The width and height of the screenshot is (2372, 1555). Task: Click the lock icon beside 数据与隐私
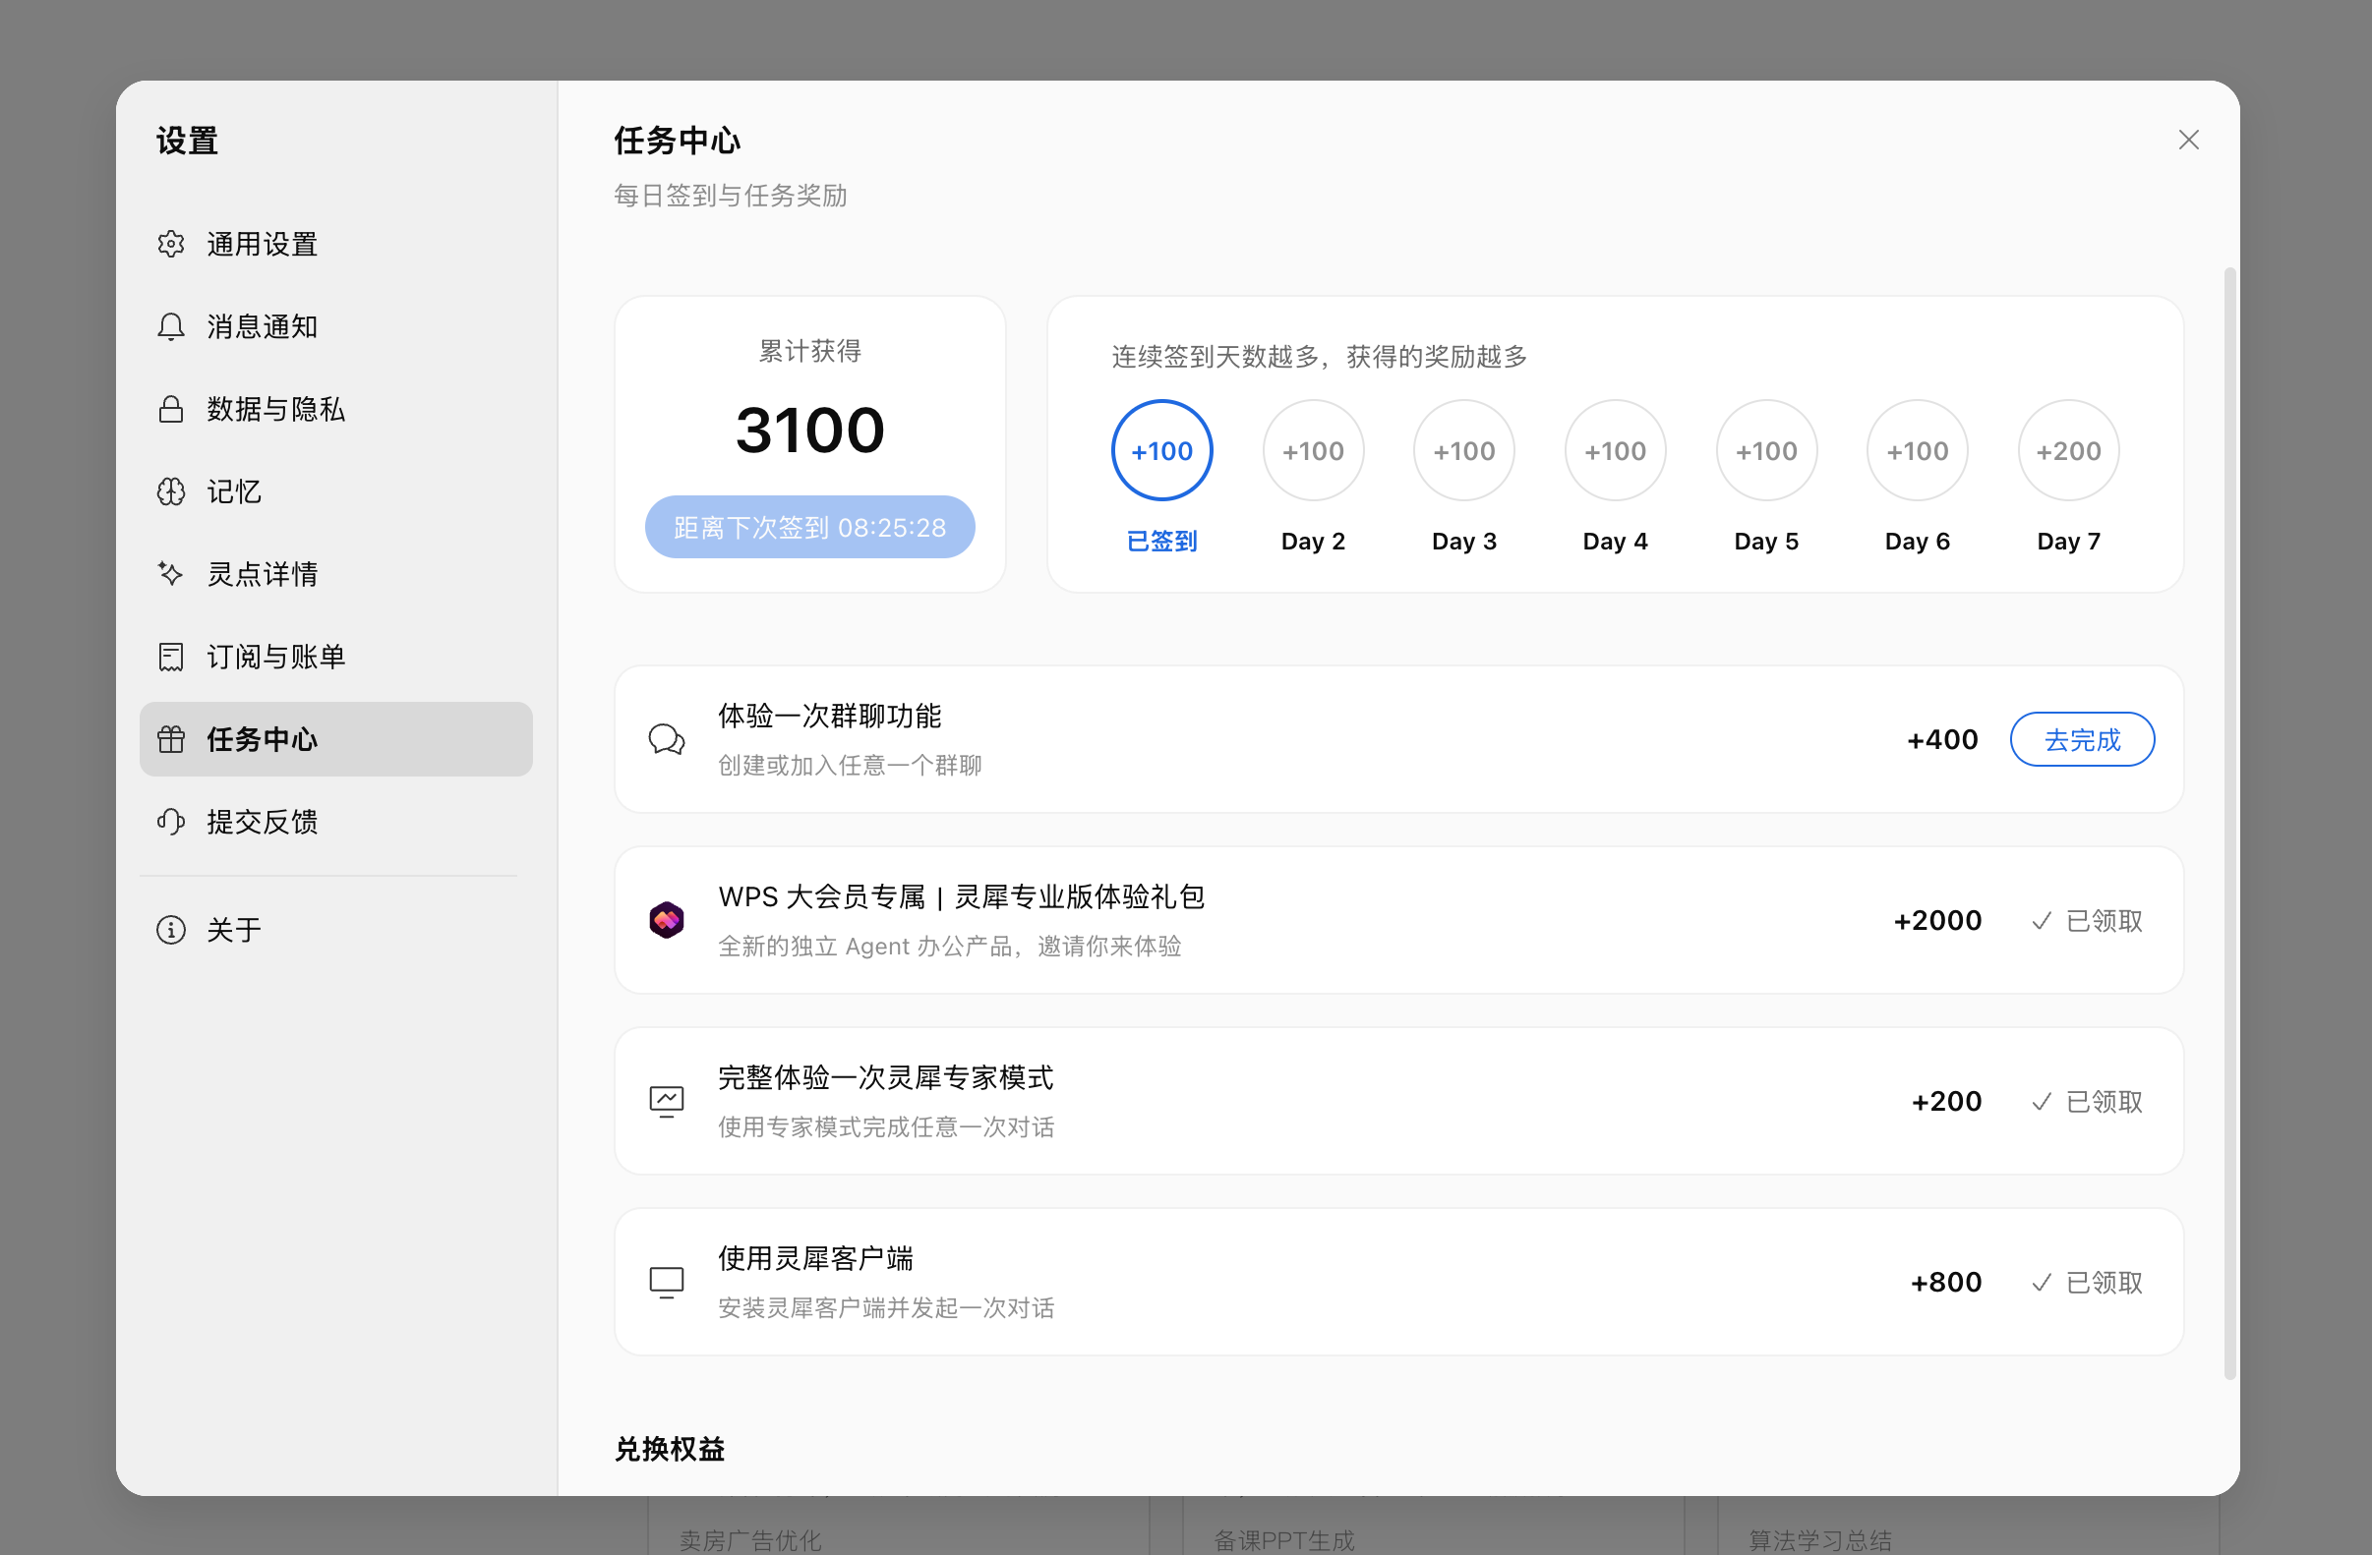pos(170,410)
